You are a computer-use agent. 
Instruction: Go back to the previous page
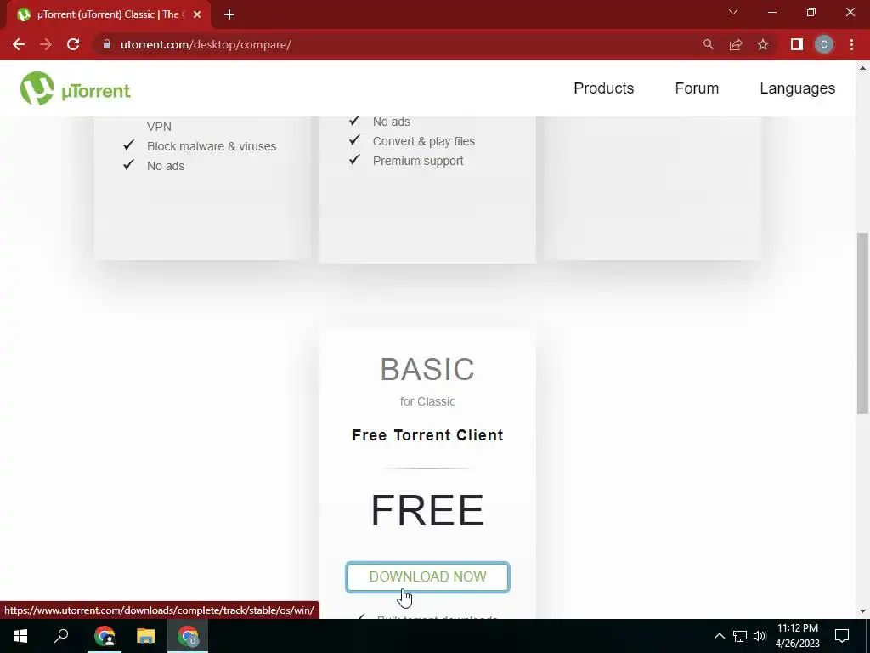pos(19,44)
